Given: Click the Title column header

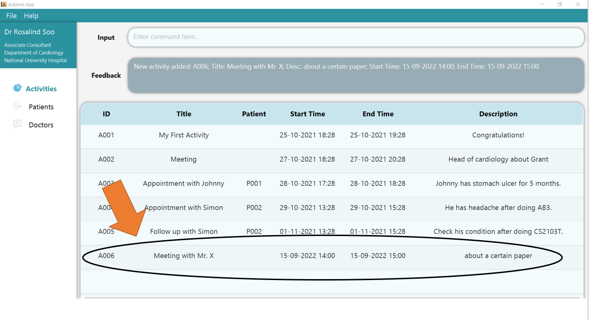Looking at the screenshot, I should coord(184,114).
